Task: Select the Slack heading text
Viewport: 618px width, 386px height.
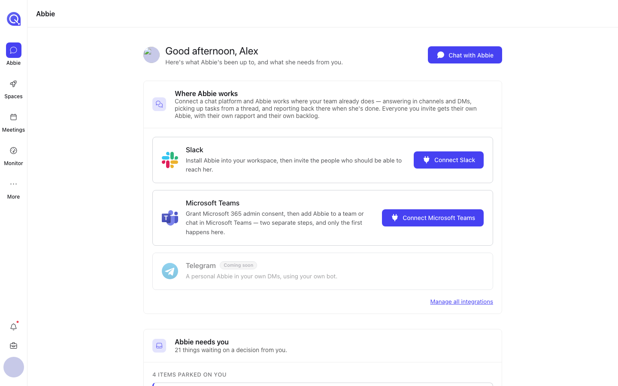Action: click(194, 150)
